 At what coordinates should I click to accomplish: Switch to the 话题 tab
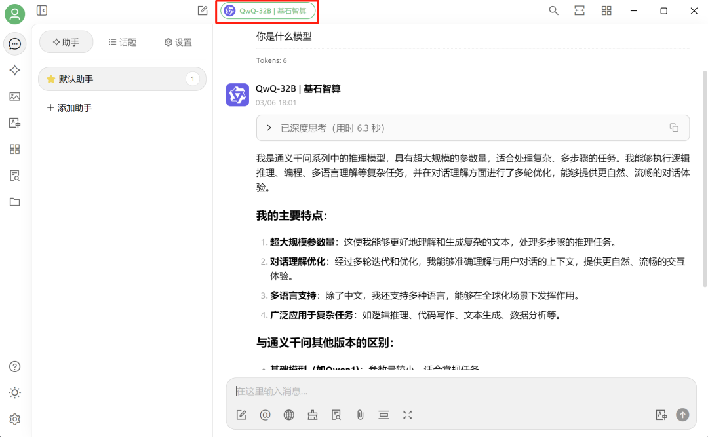(123, 42)
